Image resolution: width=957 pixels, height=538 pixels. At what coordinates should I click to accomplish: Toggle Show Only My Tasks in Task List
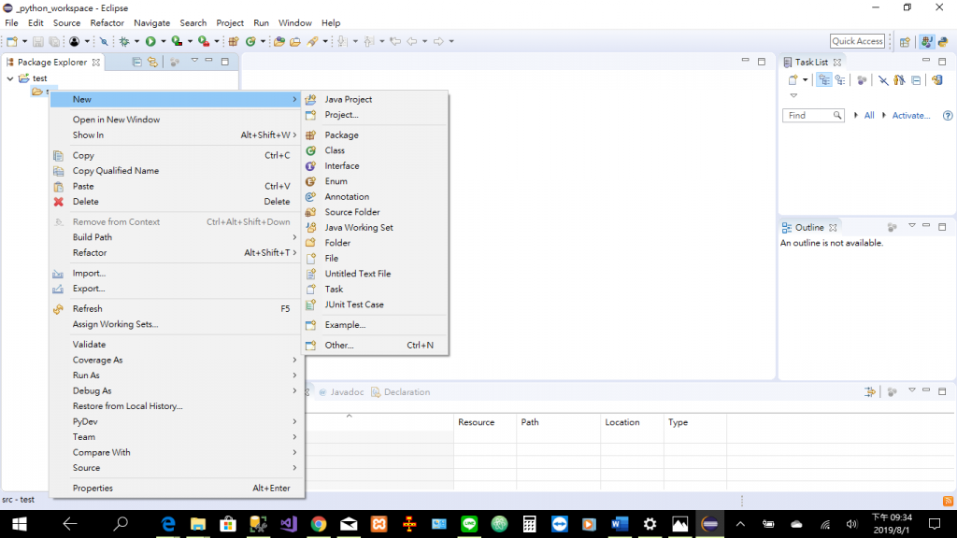(x=899, y=80)
